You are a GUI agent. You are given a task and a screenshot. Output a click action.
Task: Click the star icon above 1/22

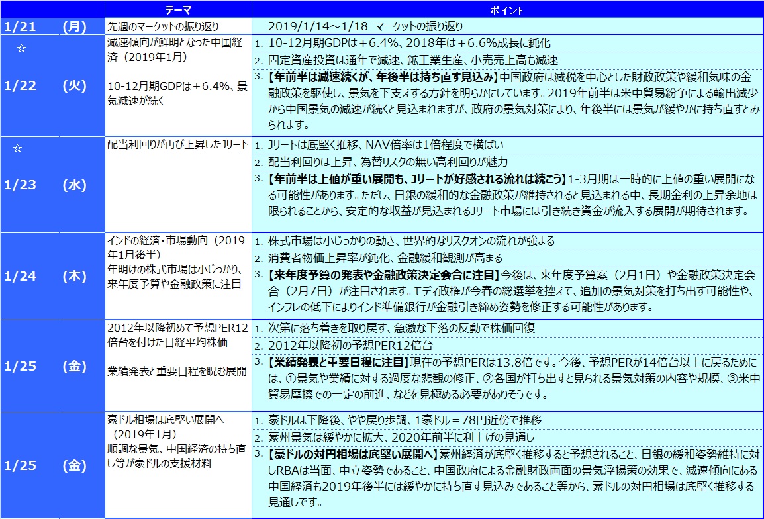(21, 49)
